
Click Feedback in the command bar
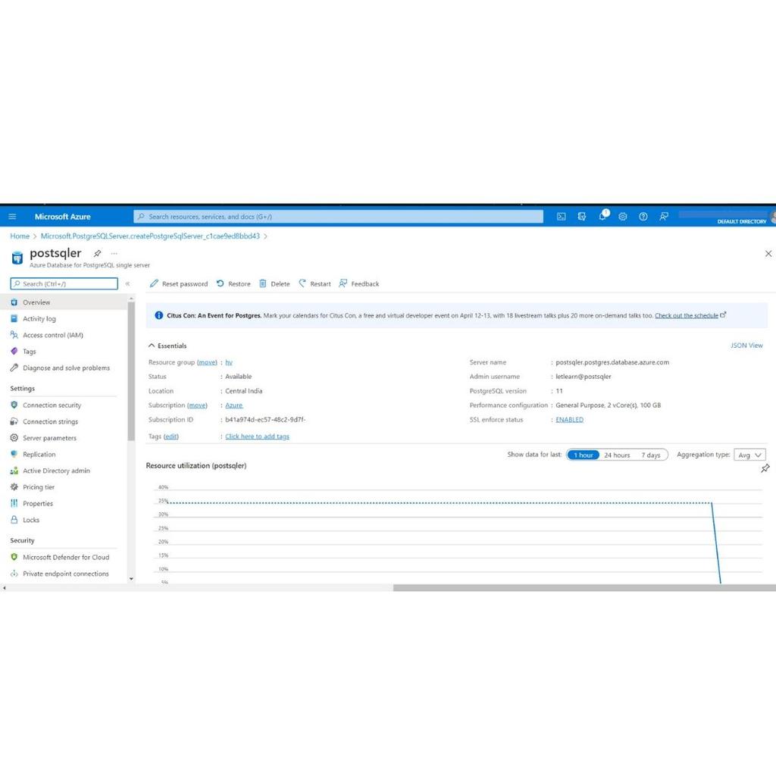(359, 283)
